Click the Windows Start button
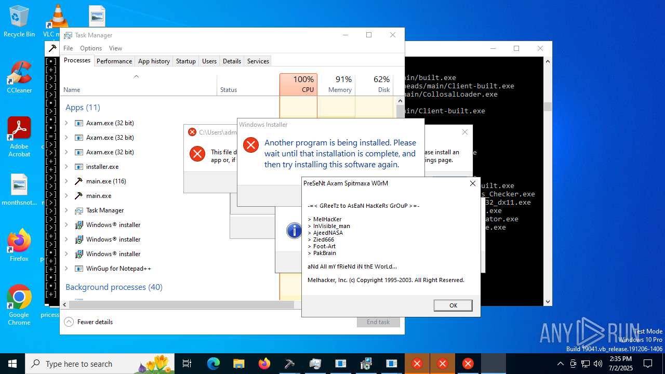Image resolution: width=665 pixels, height=374 pixels. point(12,364)
